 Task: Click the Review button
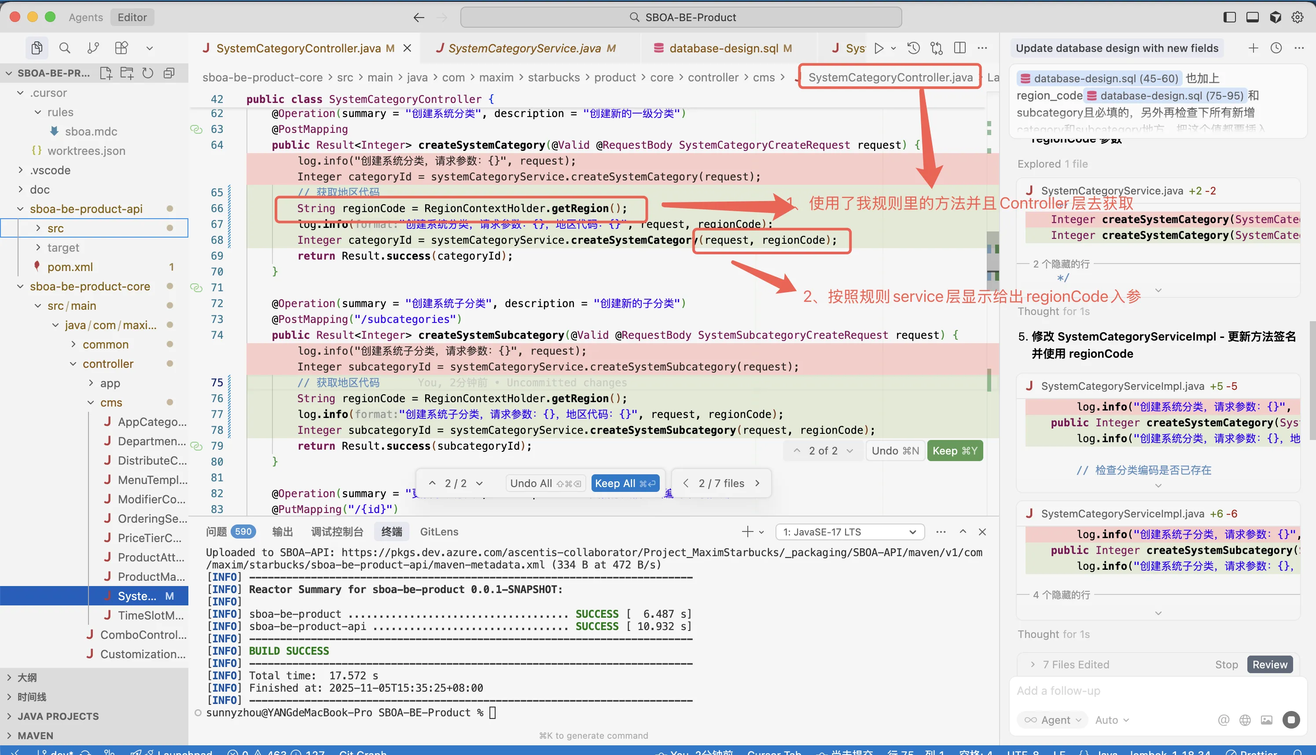point(1269,664)
